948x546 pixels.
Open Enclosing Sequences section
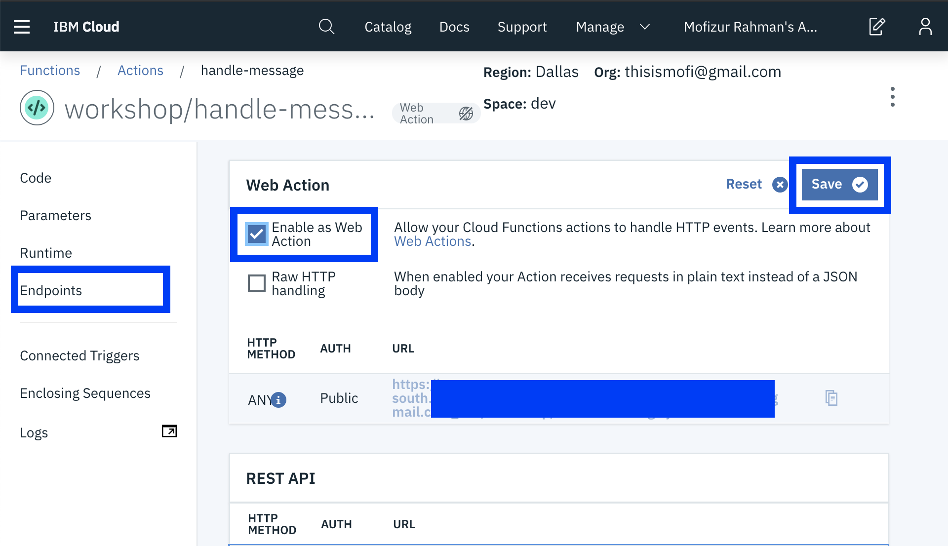pos(85,393)
